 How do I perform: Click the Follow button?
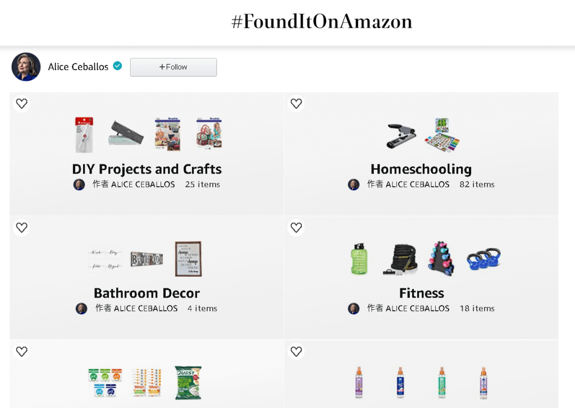pyautogui.click(x=173, y=67)
